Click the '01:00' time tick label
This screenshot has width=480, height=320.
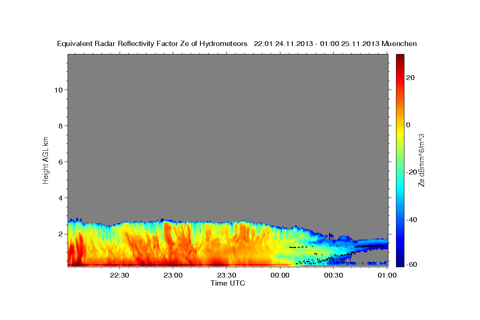tap(387, 276)
